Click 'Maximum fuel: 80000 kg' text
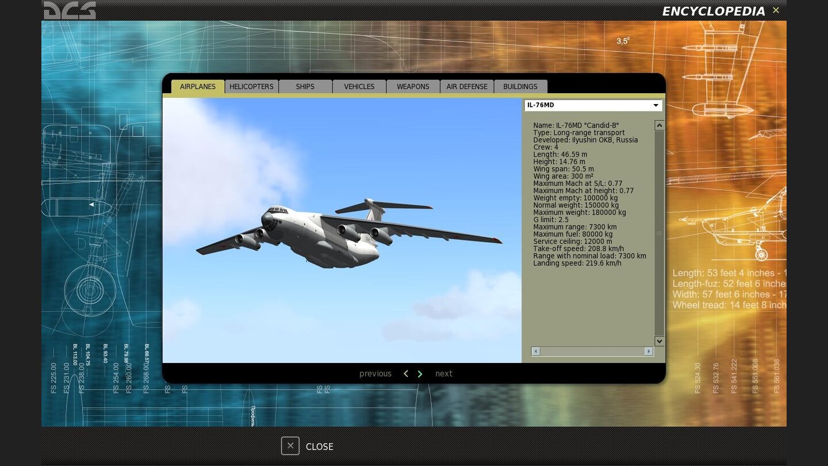 point(573,234)
